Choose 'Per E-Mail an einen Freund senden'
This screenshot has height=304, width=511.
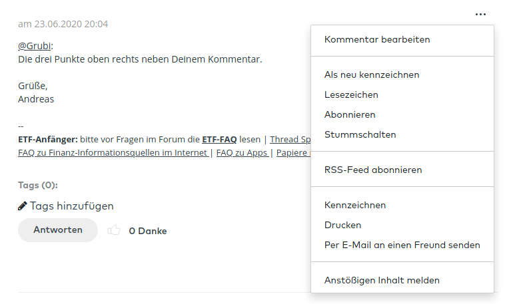point(402,245)
